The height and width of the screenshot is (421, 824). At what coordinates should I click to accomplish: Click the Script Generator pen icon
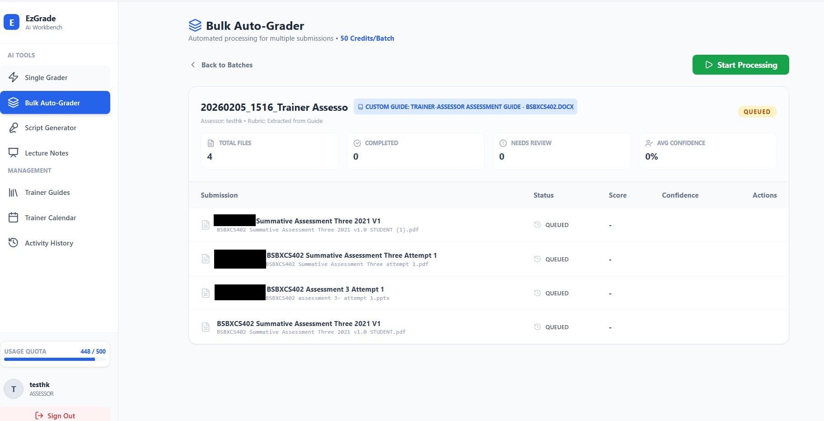pos(14,128)
